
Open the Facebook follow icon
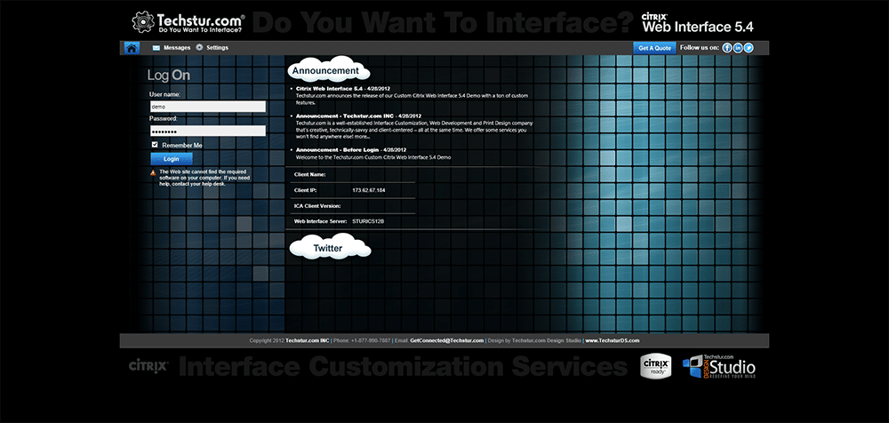pos(727,48)
